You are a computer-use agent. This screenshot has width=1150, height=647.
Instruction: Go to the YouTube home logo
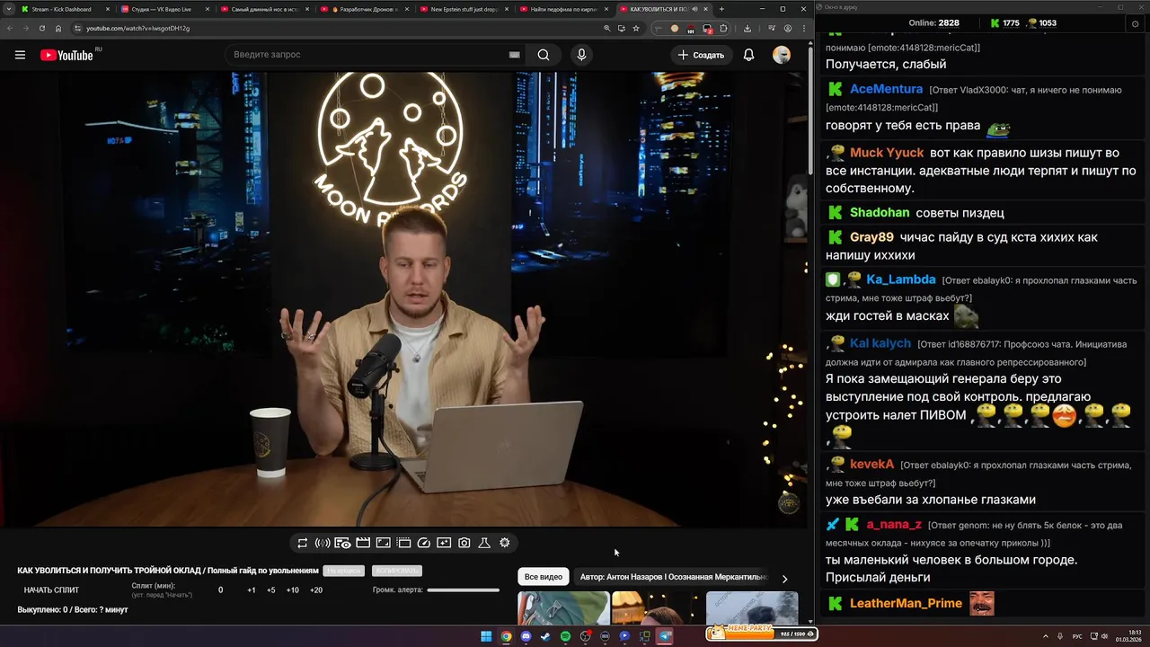[x=66, y=55]
